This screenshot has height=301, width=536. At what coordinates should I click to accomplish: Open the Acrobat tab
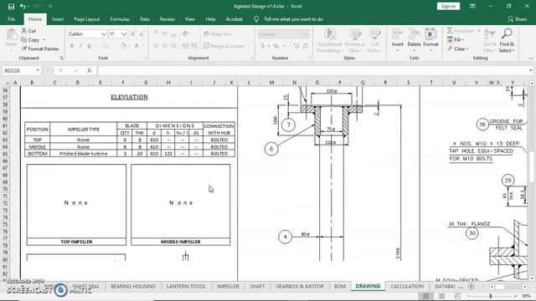coord(234,19)
